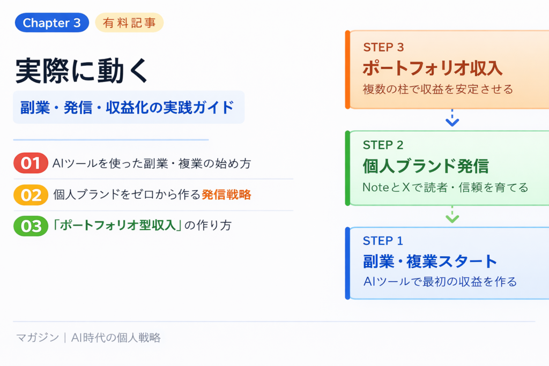Click the blue Chapter 3 badge

pos(52,23)
